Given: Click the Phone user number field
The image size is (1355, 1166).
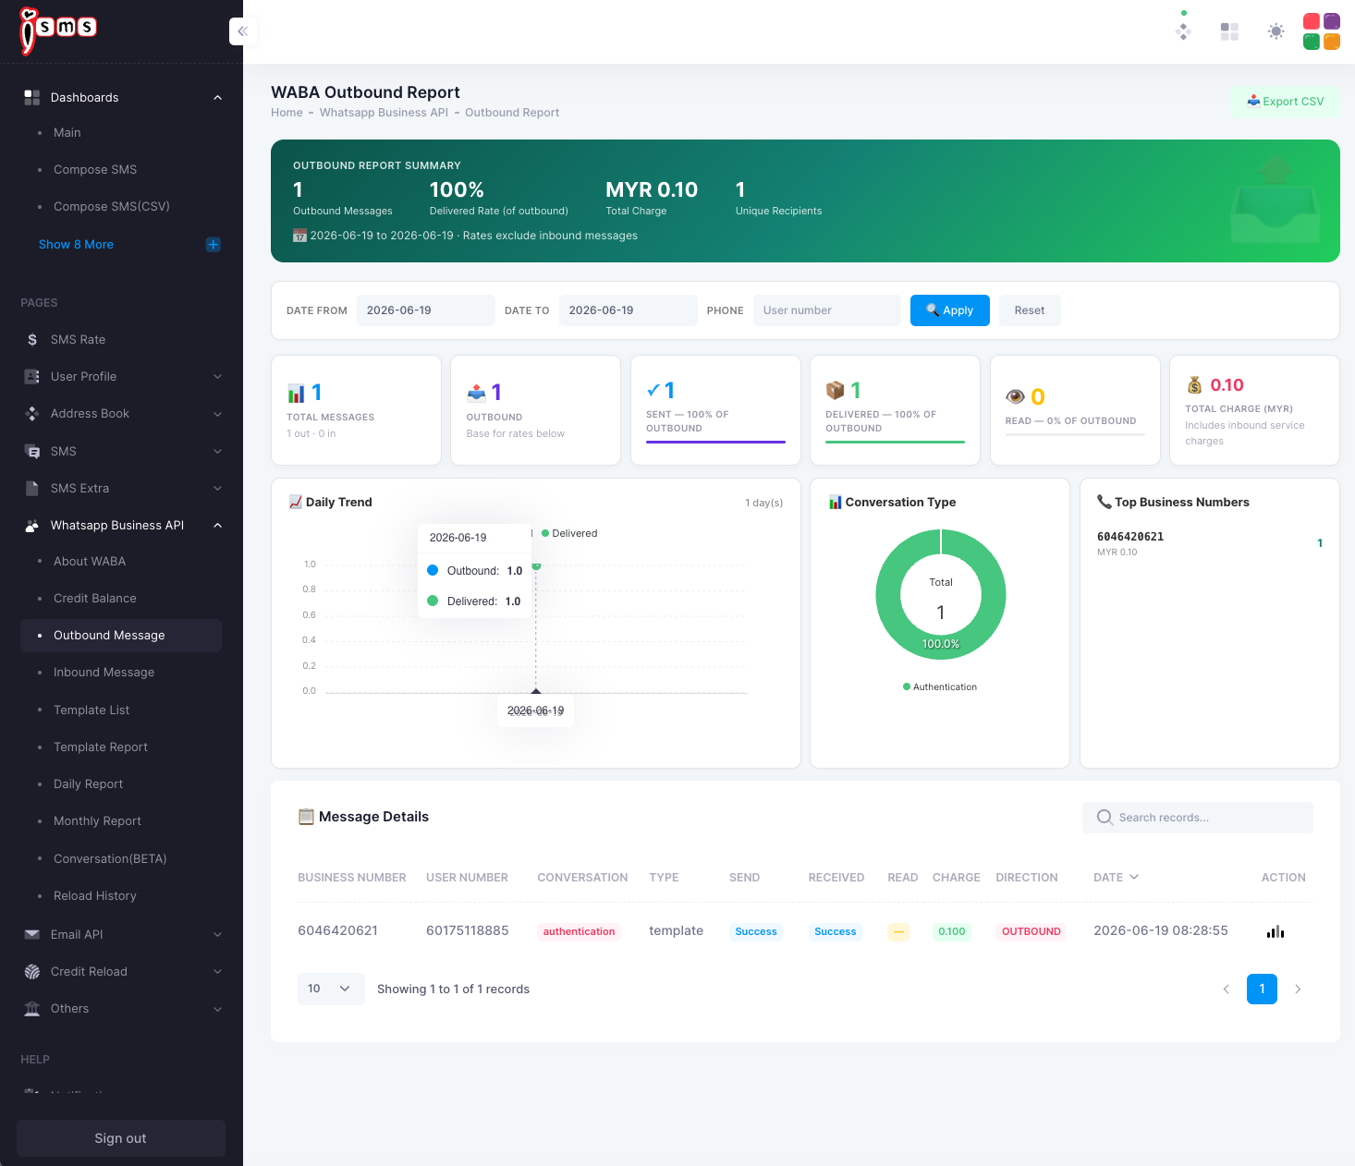Looking at the screenshot, I should 826,310.
